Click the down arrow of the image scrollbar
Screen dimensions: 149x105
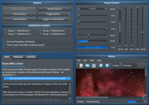click(146, 95)
